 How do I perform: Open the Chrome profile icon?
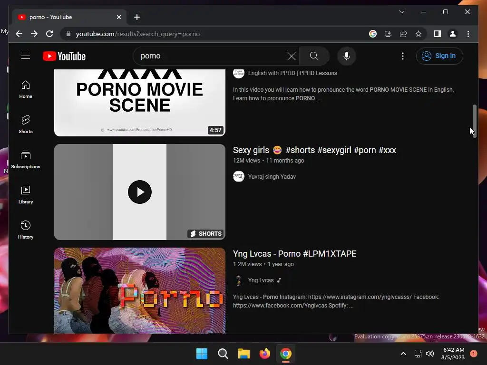[453, 34]
